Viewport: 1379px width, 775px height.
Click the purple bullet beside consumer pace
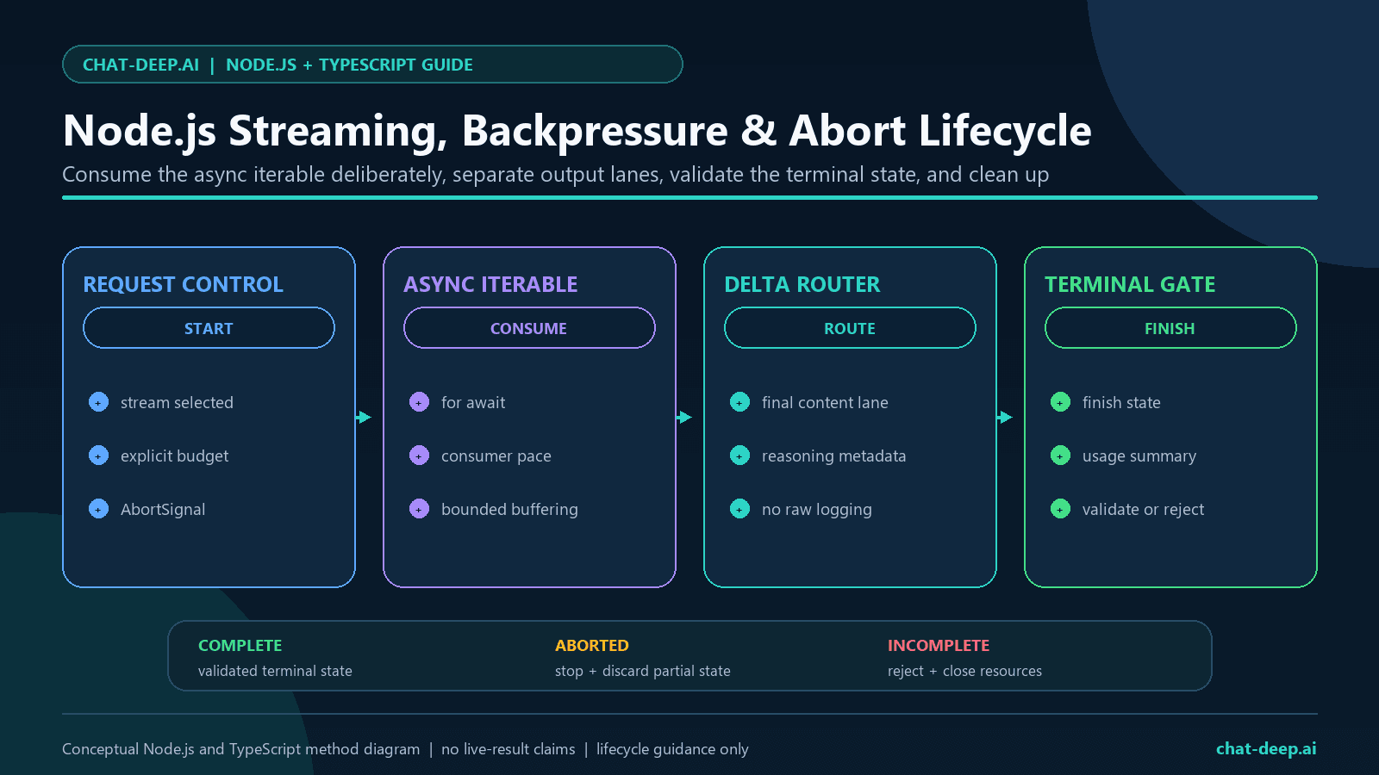(419, 456)
